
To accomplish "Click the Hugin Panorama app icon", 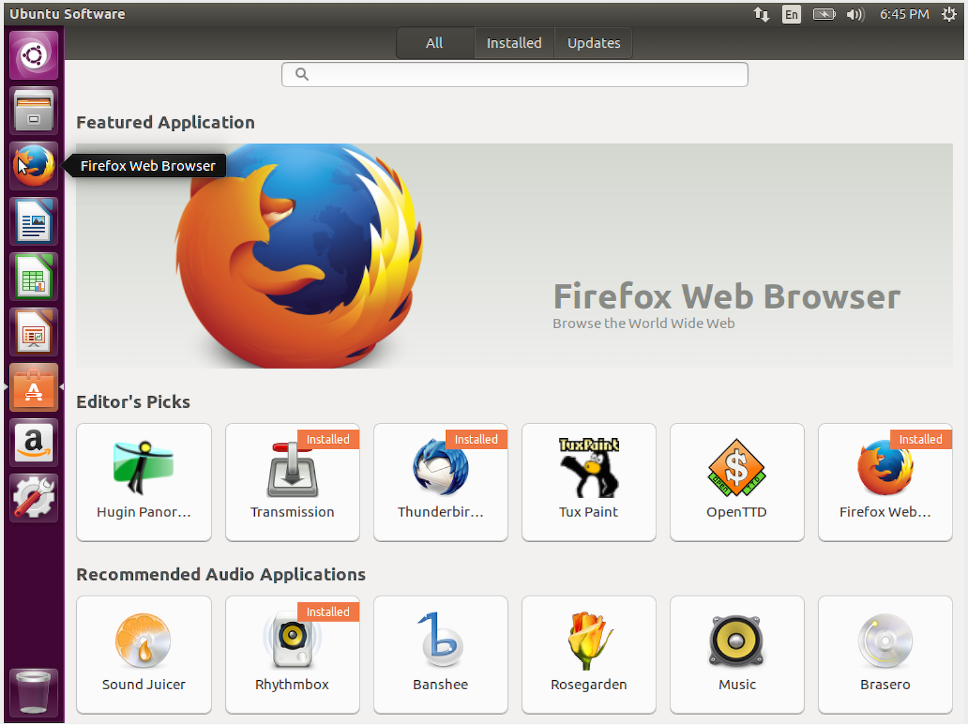I will (x=143, y=467).
